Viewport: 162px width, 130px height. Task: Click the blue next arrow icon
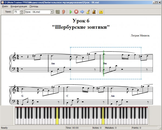(82, 12)
